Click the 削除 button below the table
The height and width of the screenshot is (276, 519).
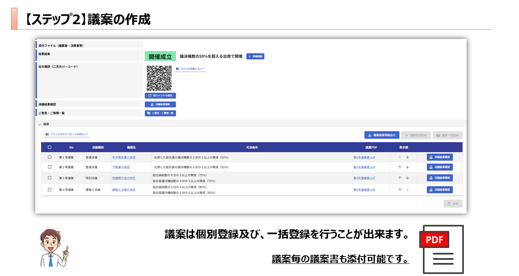pyautogui.click(x=453, y=204)
